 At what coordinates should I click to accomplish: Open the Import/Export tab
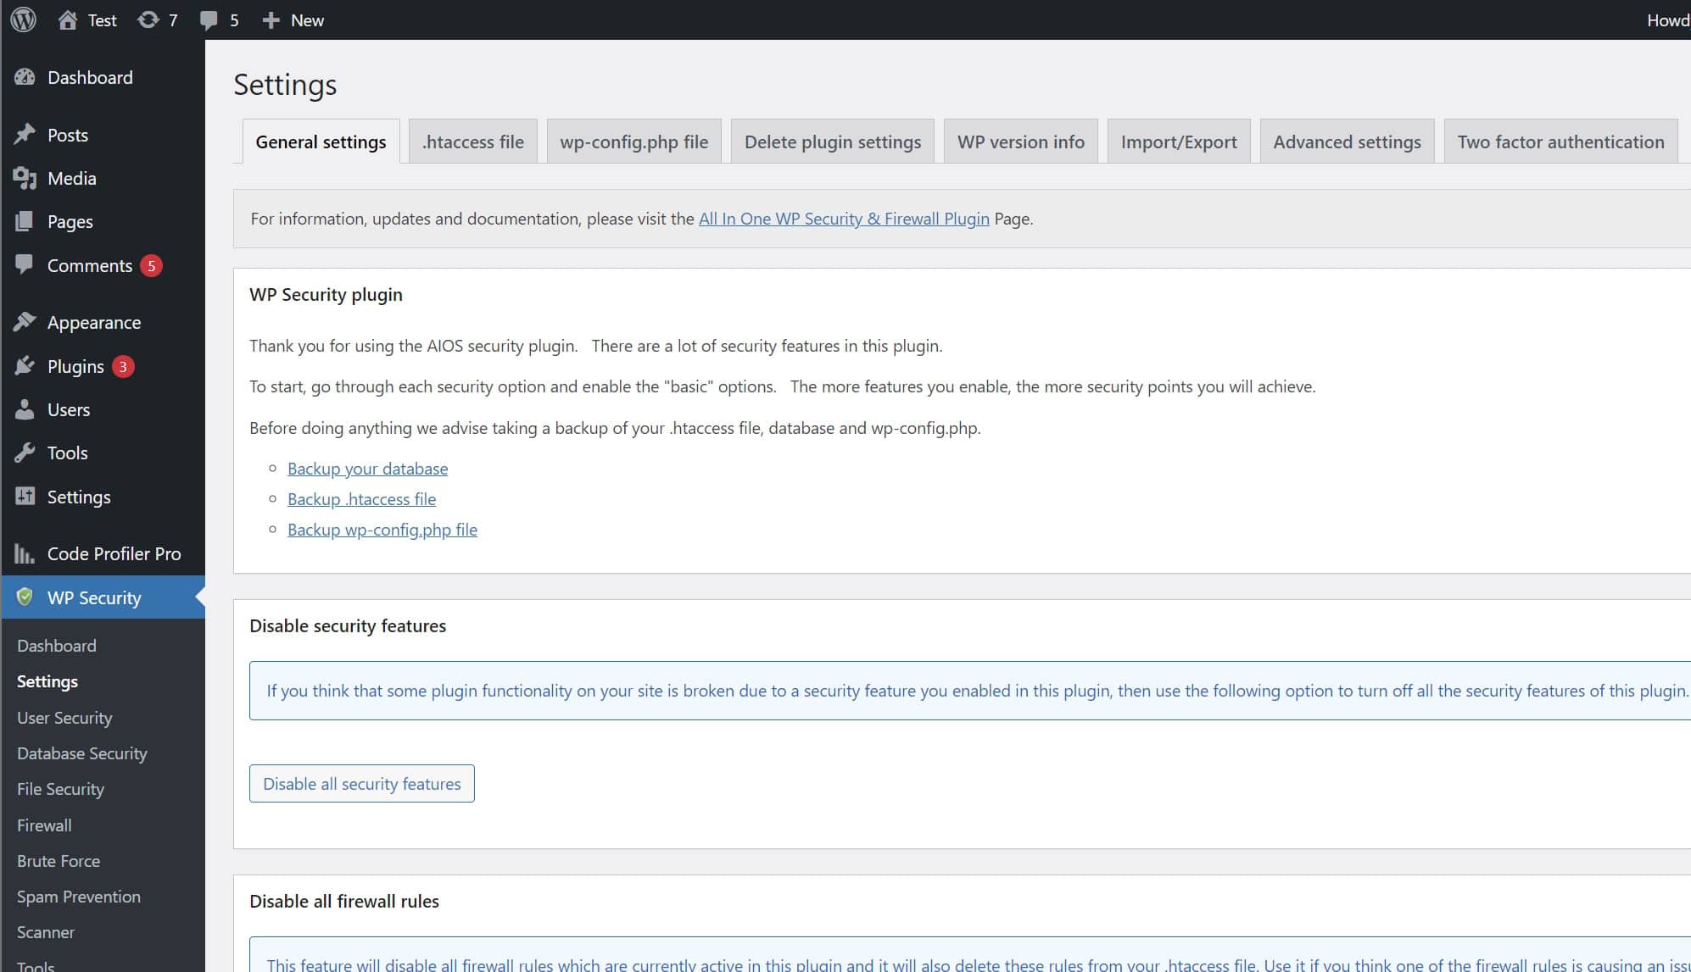tap(1178, 142)
